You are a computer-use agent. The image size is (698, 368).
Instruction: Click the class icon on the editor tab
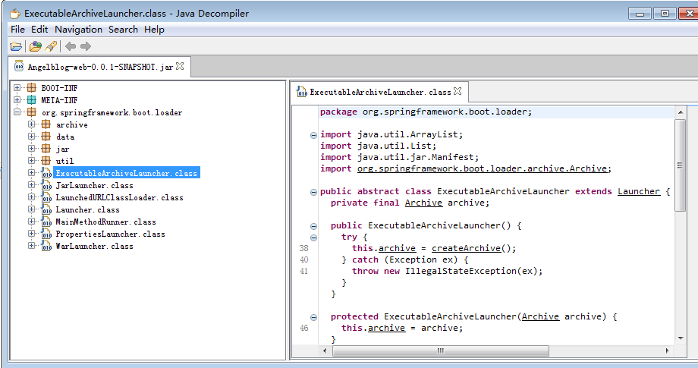point(302,92)
